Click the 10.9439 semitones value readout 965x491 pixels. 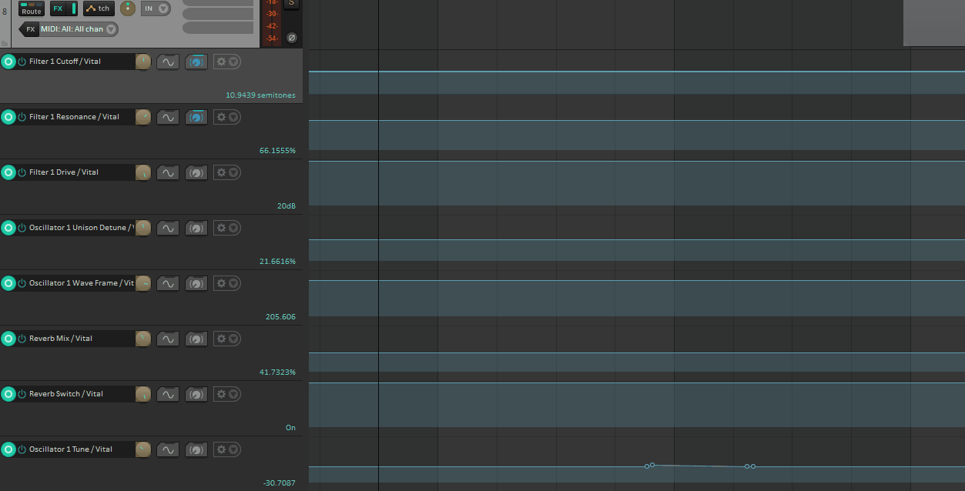coord(260,95)
